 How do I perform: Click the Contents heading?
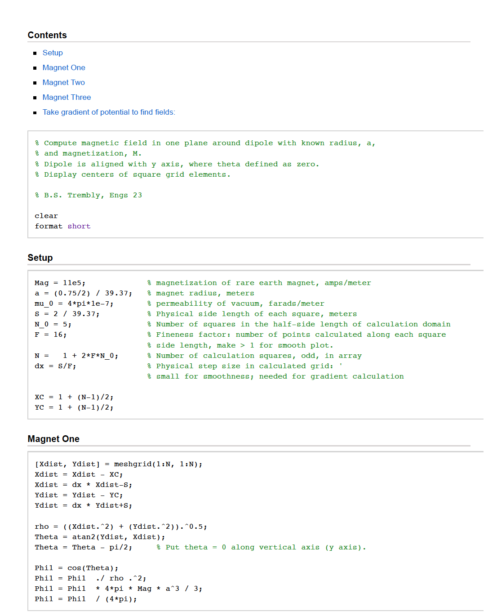tap(47, 36)
